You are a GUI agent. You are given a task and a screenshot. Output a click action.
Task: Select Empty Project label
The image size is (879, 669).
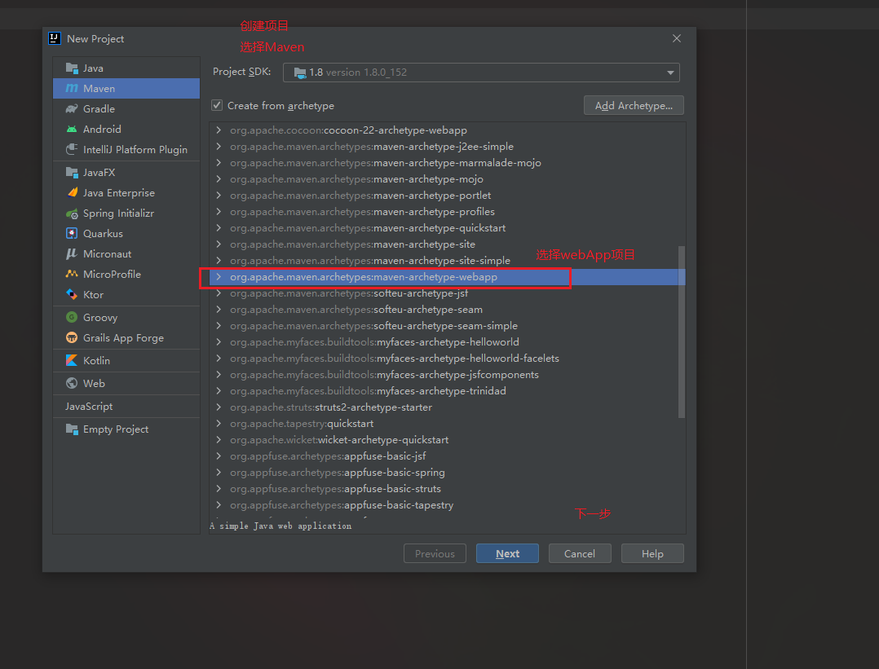tap(116, 429)
